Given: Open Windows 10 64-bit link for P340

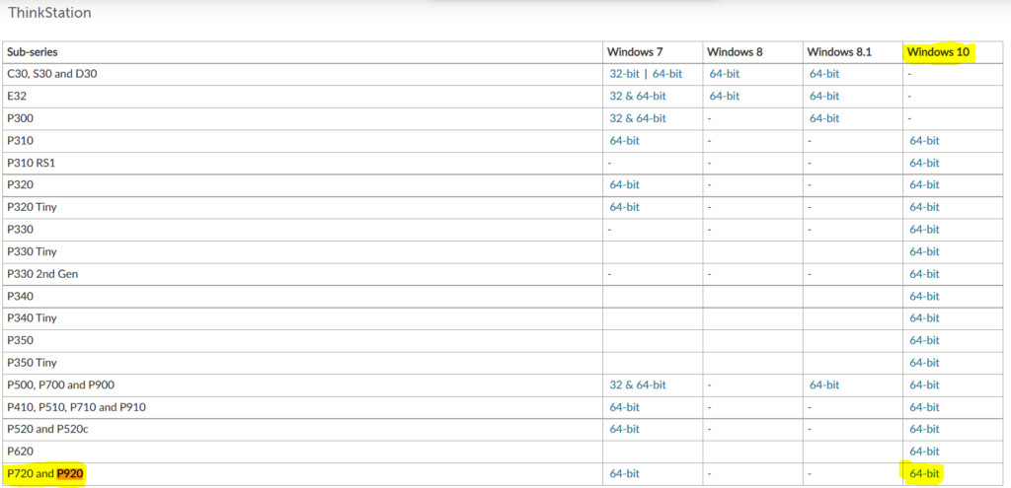Looking at the screenshot, I should (924, 296).
